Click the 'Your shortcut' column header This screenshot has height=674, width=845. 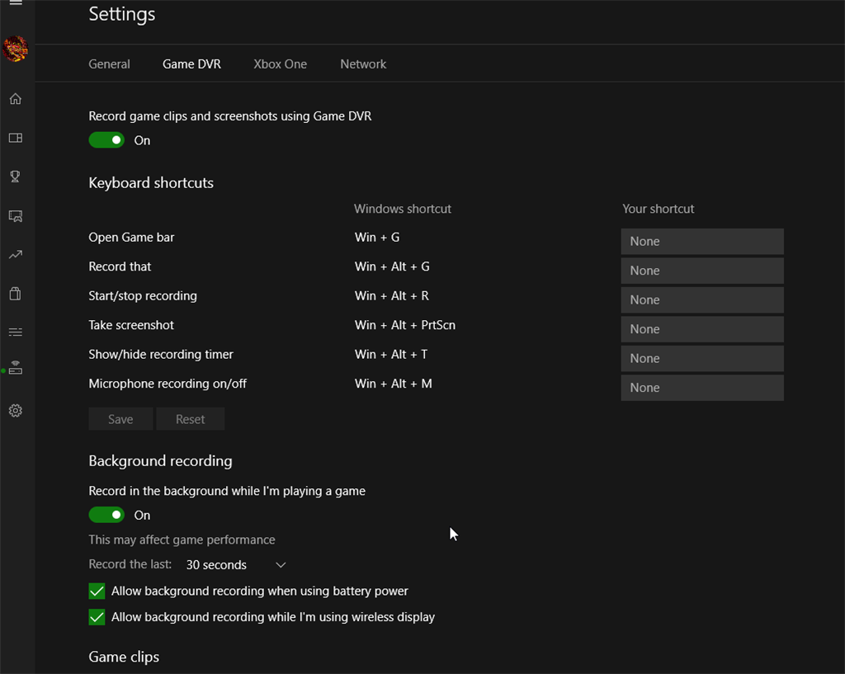659,209
